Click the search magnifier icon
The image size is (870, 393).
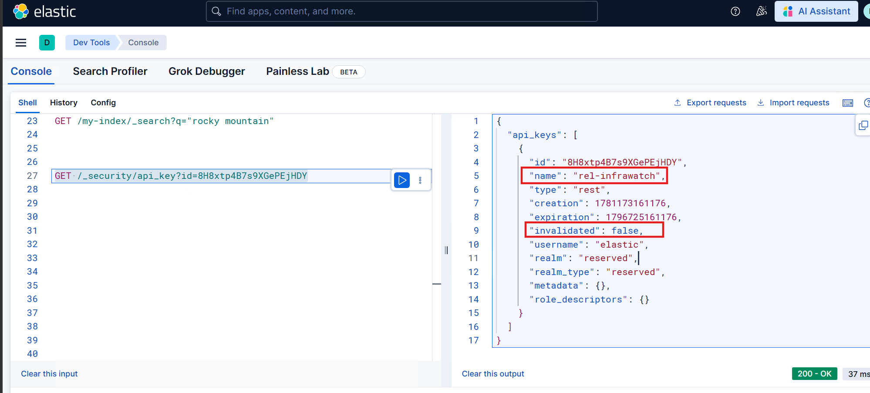pyautogui.click(x=216, y=11)
